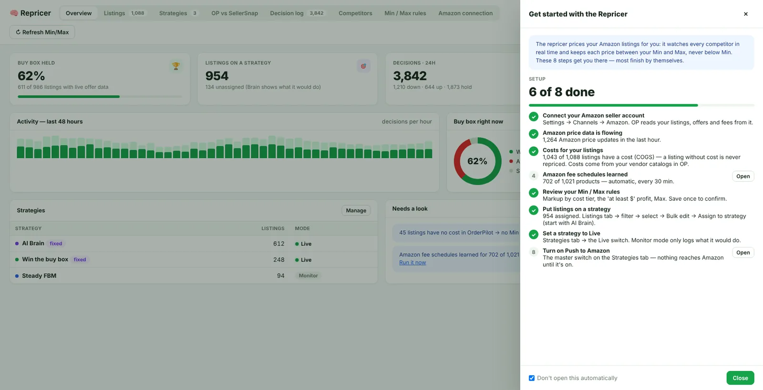Viewport: 763px width, 390px height.
Task: Click the Costs for your listings step title
Action: click(573, 150)
